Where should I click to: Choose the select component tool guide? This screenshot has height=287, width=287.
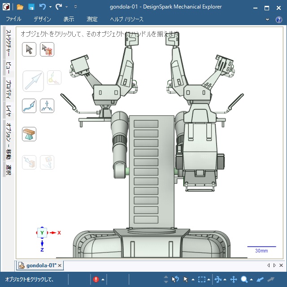[x=47, y=49]
